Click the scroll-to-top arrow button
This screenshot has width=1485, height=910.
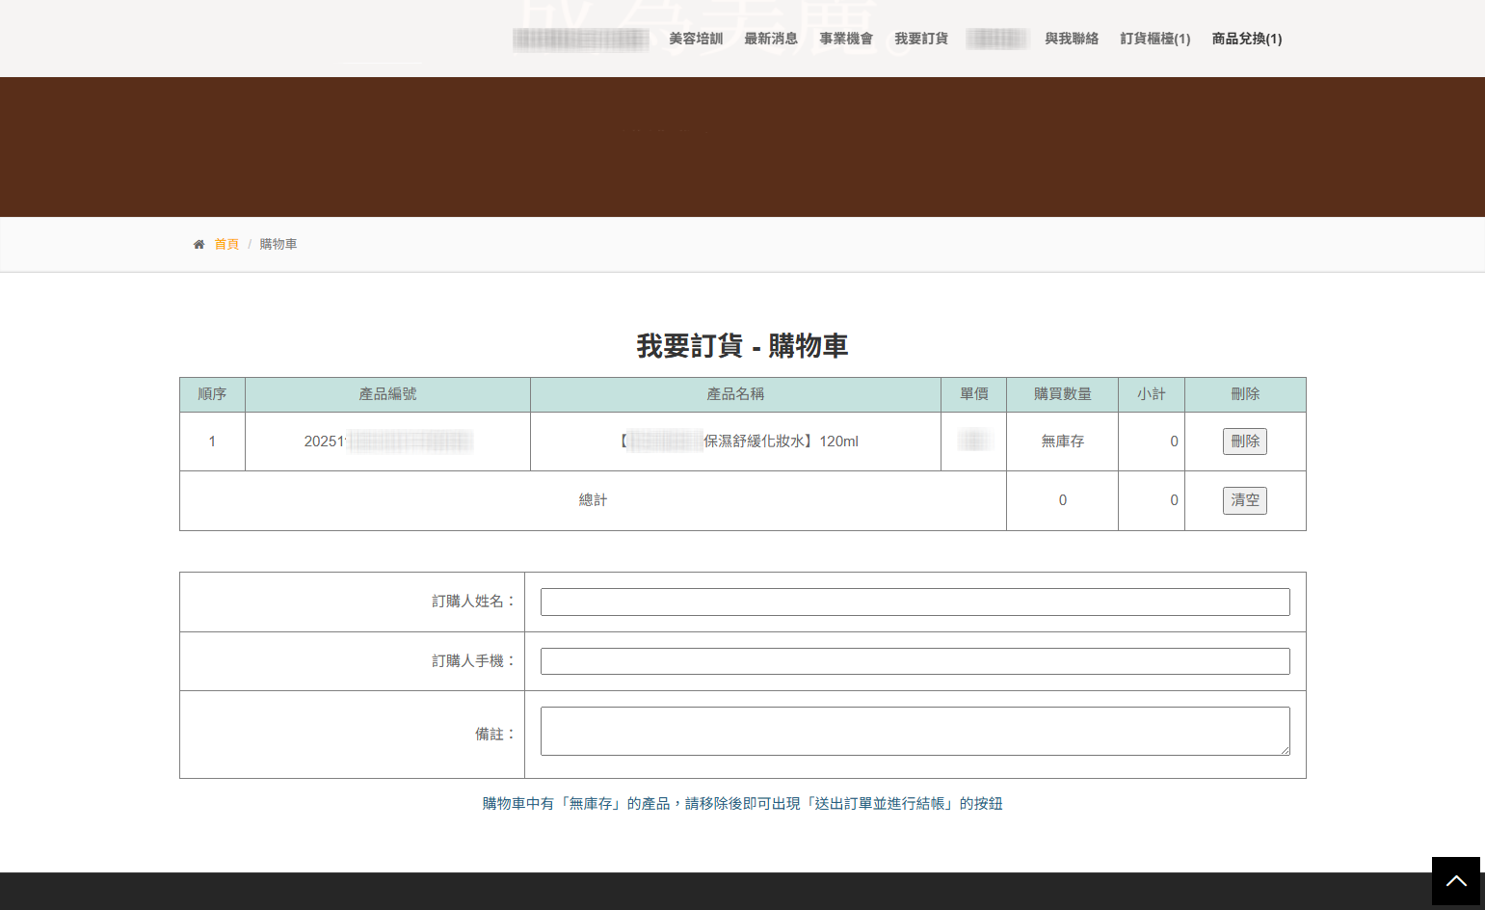point(1455,881)
